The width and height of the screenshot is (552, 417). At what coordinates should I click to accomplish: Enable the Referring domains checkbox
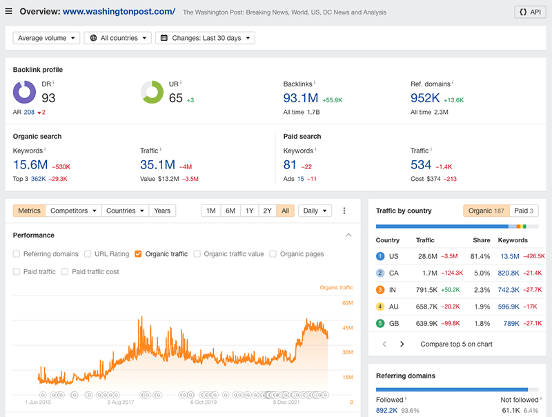click(x=16, y=254)
